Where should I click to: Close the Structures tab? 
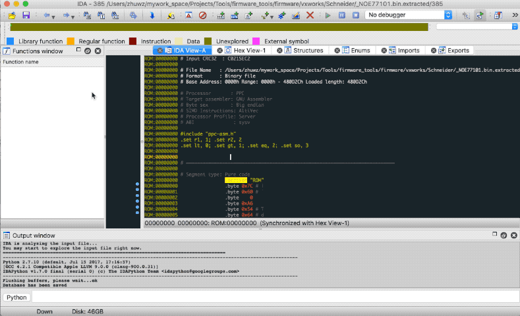click(x=279, y=50)
